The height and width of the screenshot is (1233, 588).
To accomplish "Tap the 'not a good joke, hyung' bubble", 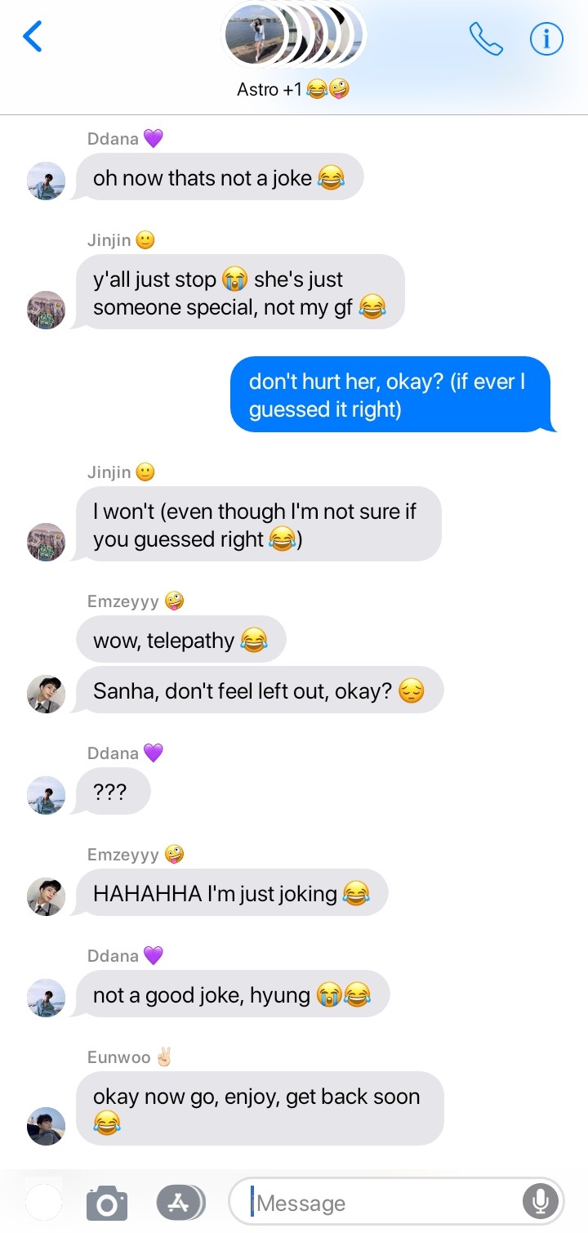I will coord(233,994).
